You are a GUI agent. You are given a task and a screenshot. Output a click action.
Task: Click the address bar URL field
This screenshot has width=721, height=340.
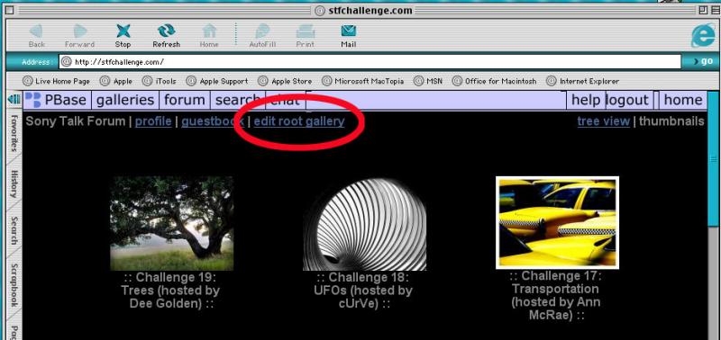coord(370,62)
